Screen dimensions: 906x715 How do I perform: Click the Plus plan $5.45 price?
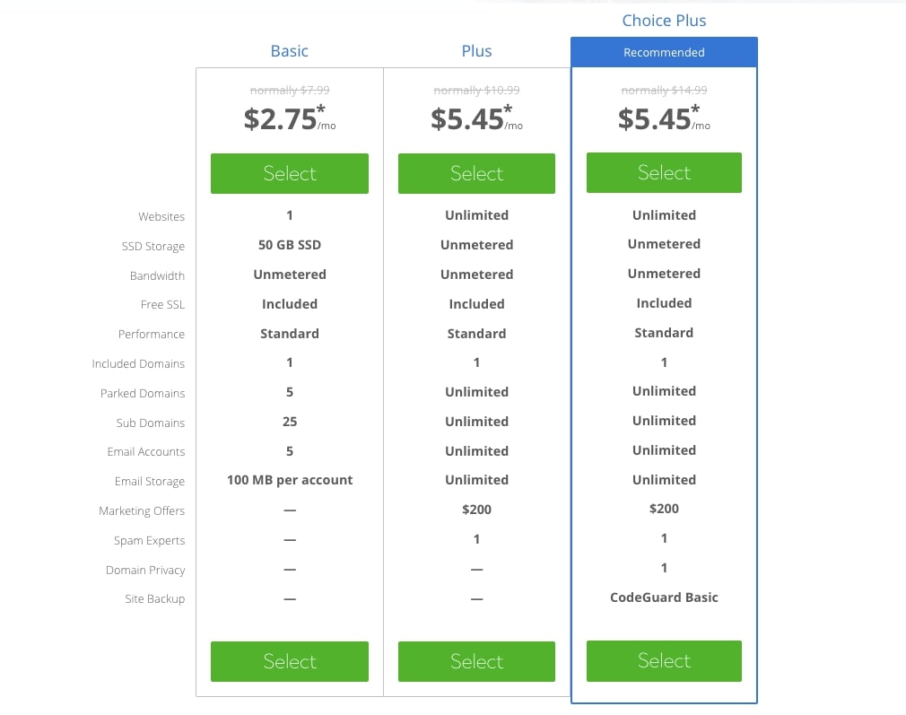coord(476,118)
